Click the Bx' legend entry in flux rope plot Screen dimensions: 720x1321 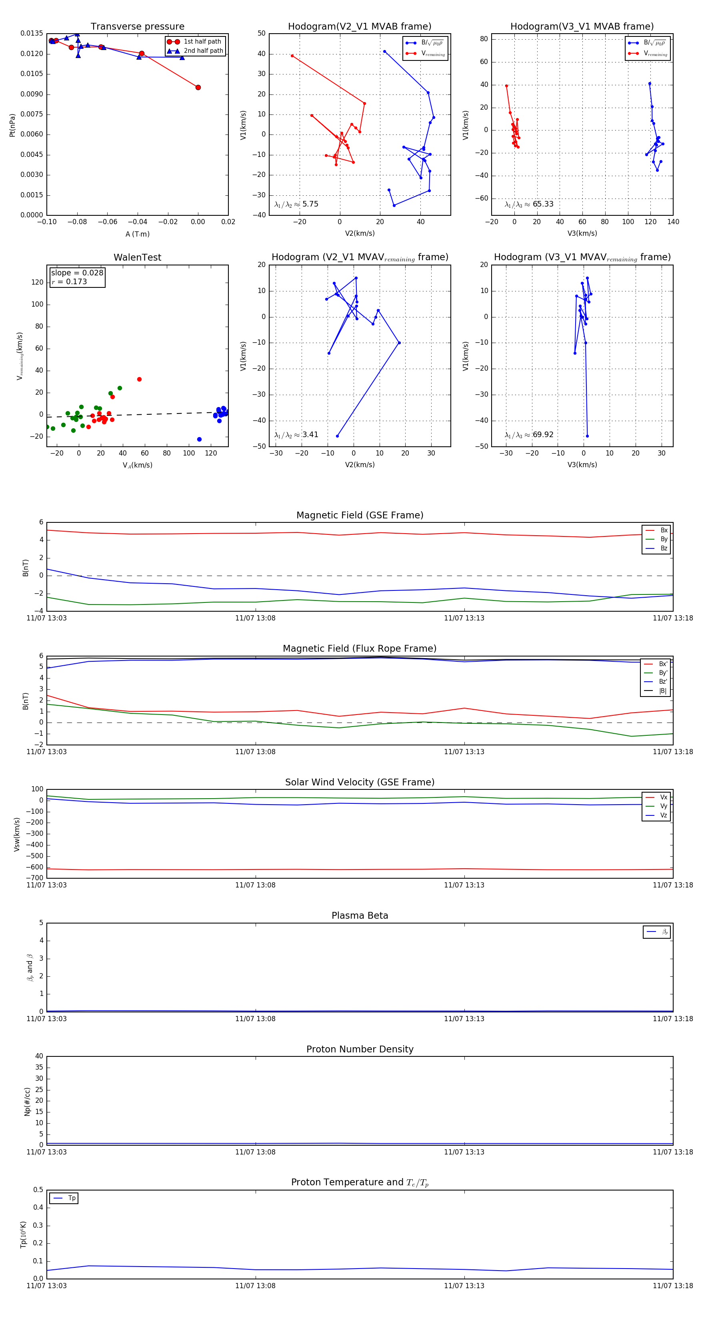click(x=656, y=664)
